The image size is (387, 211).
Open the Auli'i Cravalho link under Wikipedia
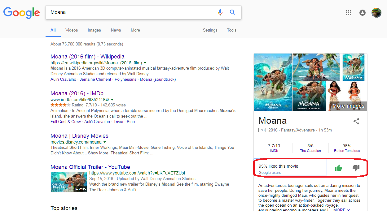coord(63,79)
